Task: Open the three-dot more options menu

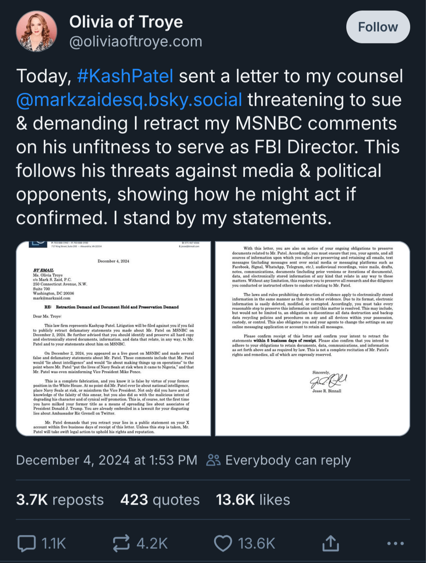Action: point(395,543)
